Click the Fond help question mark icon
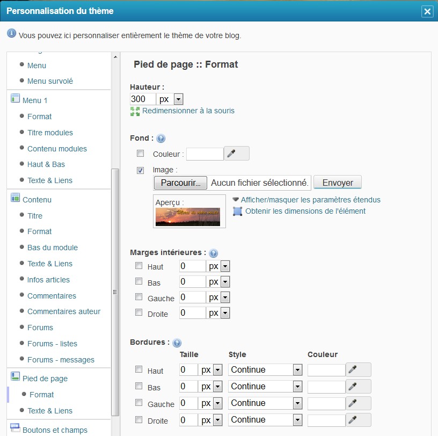The height and width of the screenshot is (436, 438). pos(161,139)
